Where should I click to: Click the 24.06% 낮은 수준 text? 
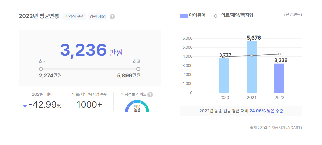click(x=266, y=111)
